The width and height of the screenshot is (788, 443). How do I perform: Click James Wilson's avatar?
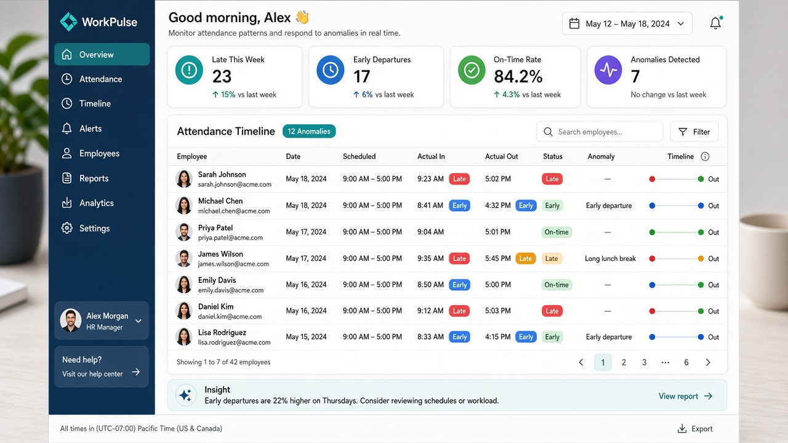pos(184,258)
